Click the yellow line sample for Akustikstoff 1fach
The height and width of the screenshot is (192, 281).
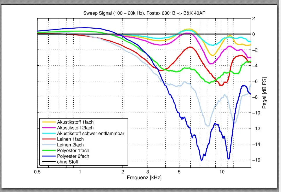coord(49,122)
